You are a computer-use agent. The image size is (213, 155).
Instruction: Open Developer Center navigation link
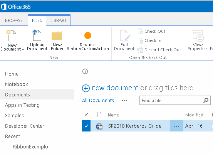pyautogui.click(x=25, y=126)
